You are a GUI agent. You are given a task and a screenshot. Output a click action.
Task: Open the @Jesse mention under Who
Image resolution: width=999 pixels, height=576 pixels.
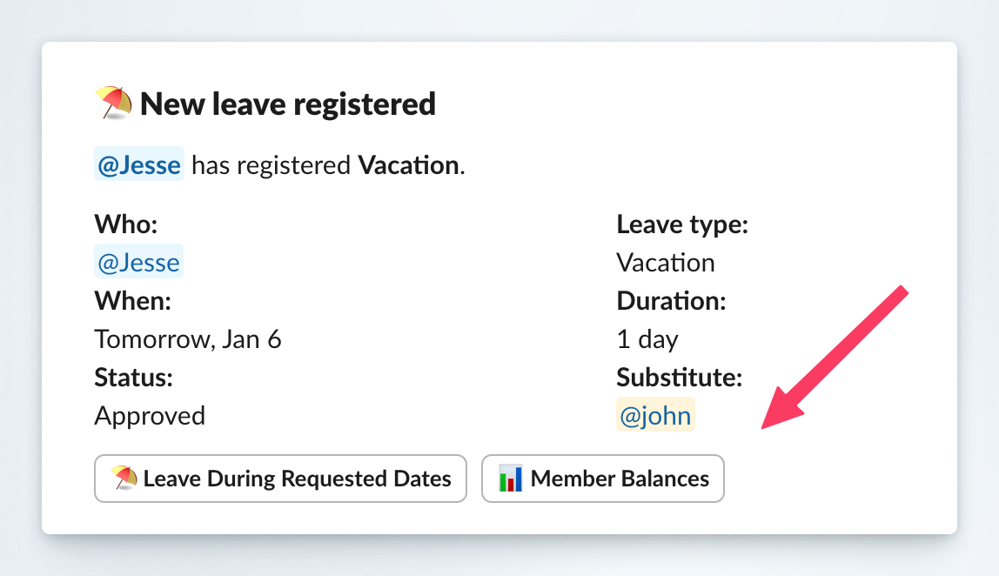[x=137, y=262]
